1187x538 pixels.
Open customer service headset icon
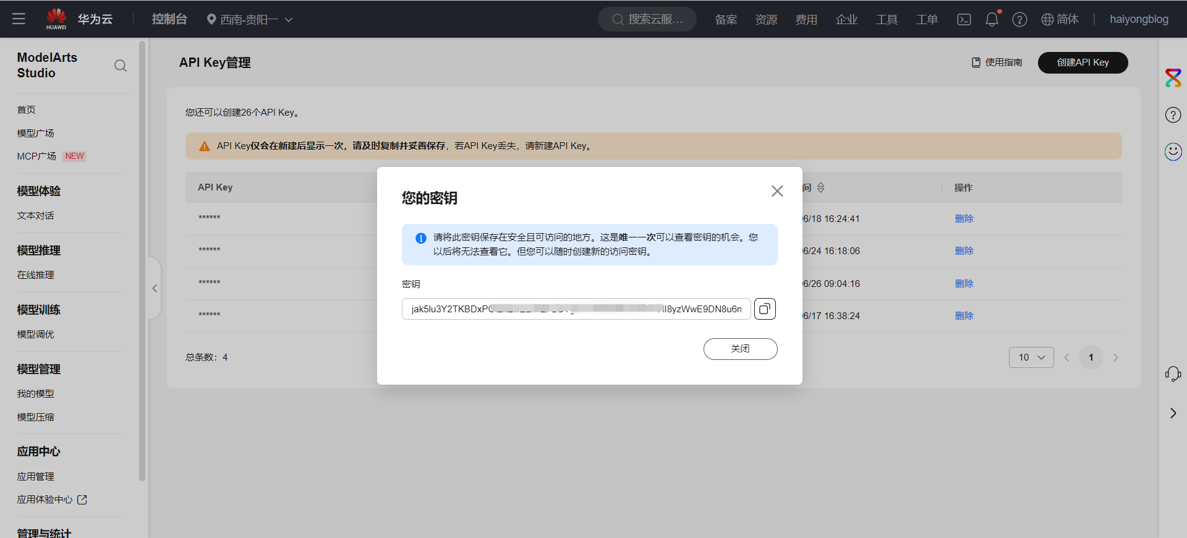coord(1173,374)
